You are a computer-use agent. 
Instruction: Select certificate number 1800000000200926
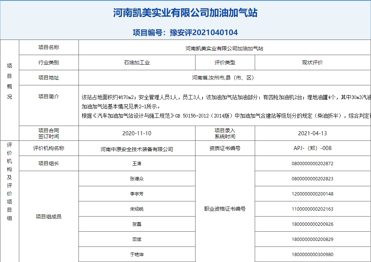(x=312, y=224)
